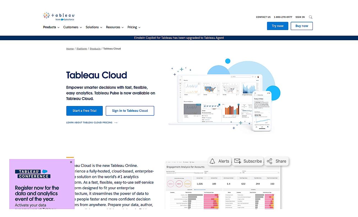Viewport: 358px width, 217px height.
Task: Click the Sign In link
Action: [x=300, y=17]
